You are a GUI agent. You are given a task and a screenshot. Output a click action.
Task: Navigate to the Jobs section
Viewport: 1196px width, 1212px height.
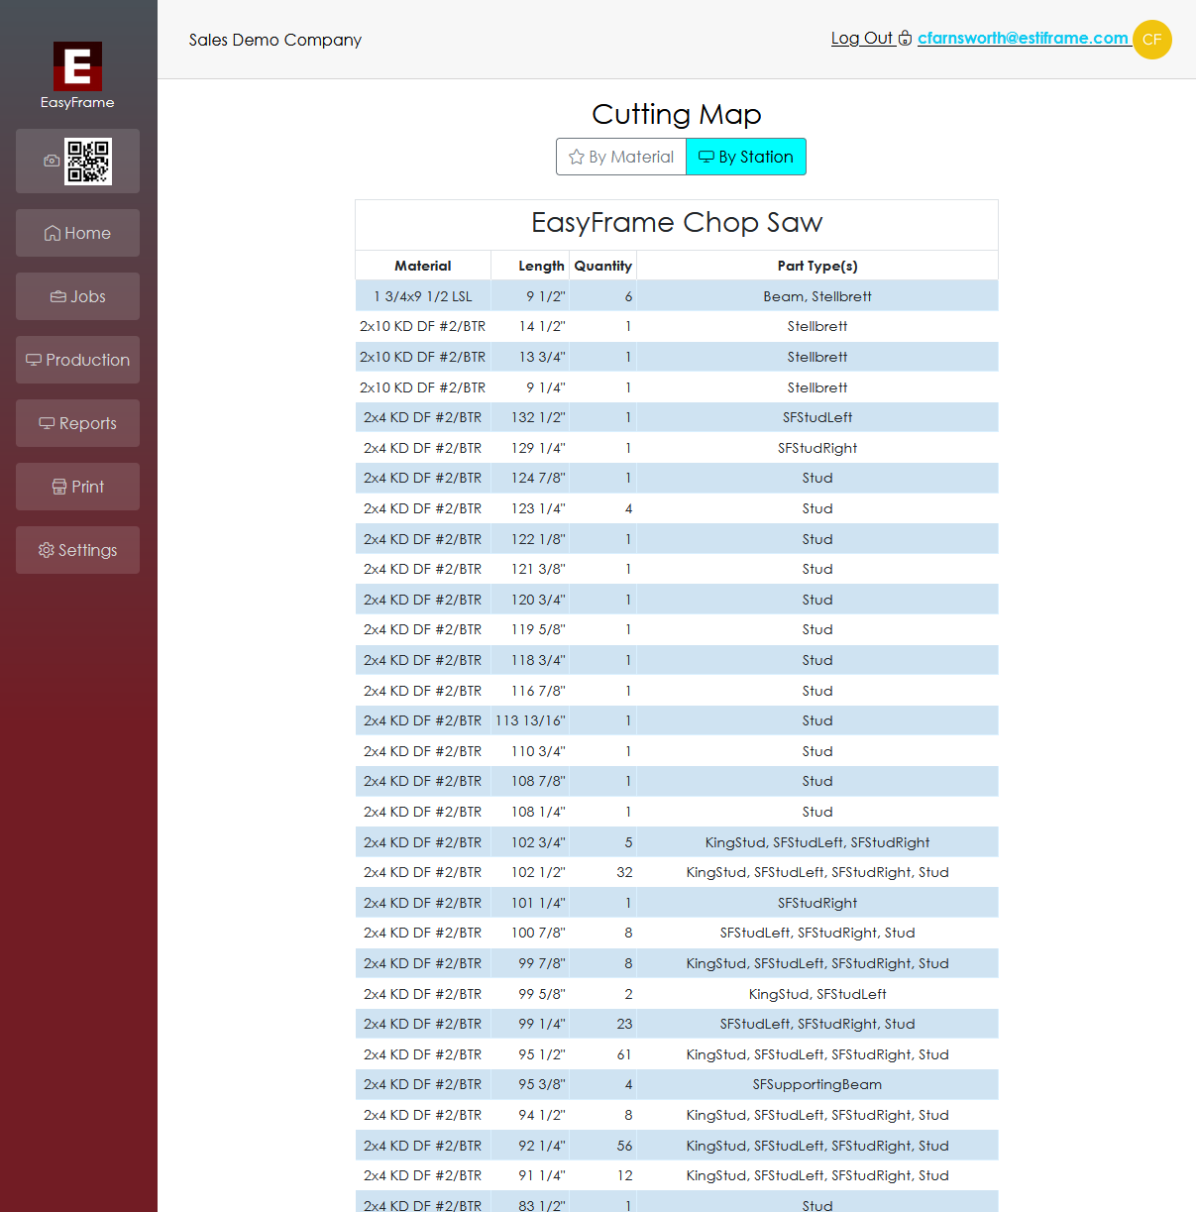pyautogui.click(x=77, y=296)
